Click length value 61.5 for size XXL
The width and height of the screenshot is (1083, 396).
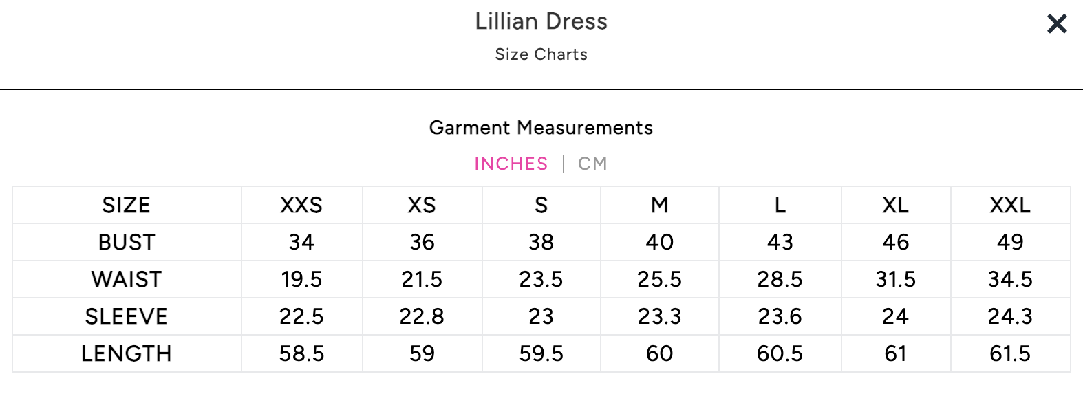coord(1010,353)
